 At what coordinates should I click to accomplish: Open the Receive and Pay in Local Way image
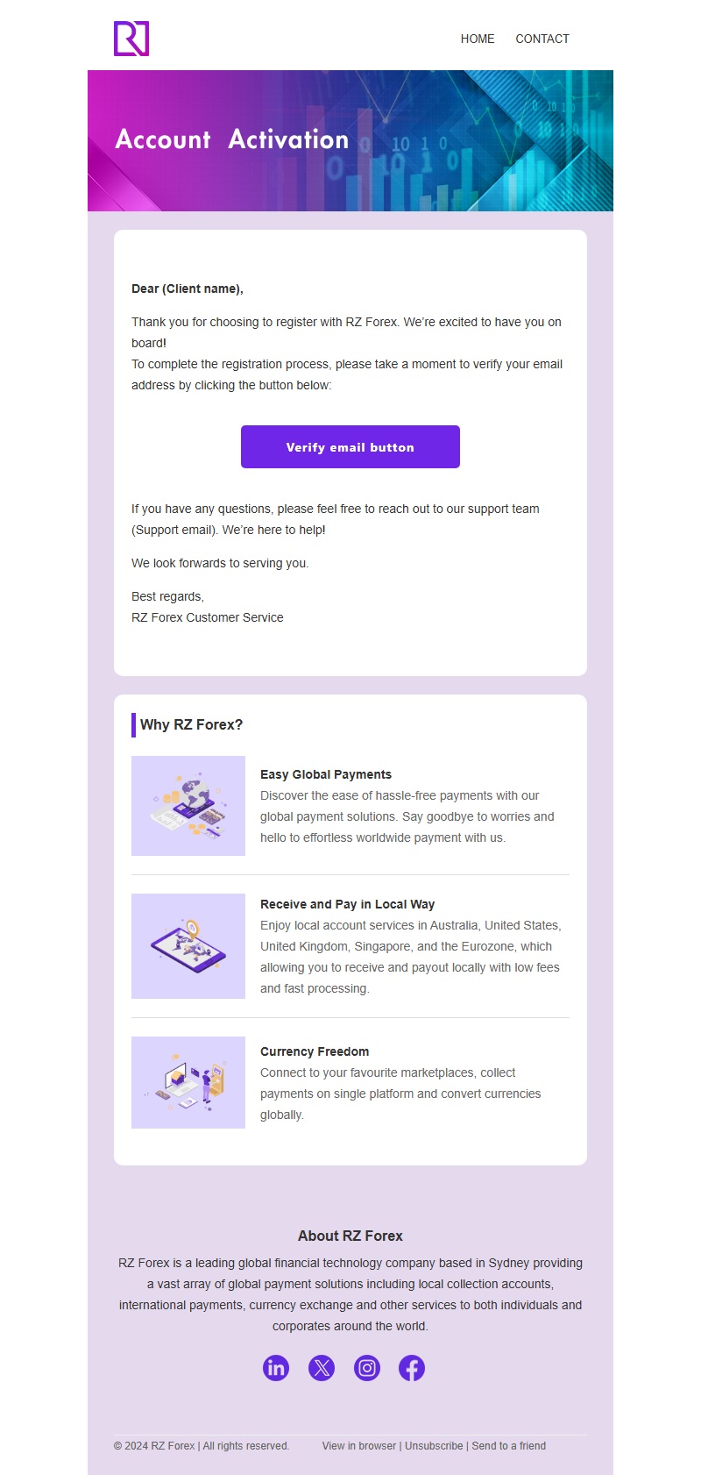(x=188, y=946)
